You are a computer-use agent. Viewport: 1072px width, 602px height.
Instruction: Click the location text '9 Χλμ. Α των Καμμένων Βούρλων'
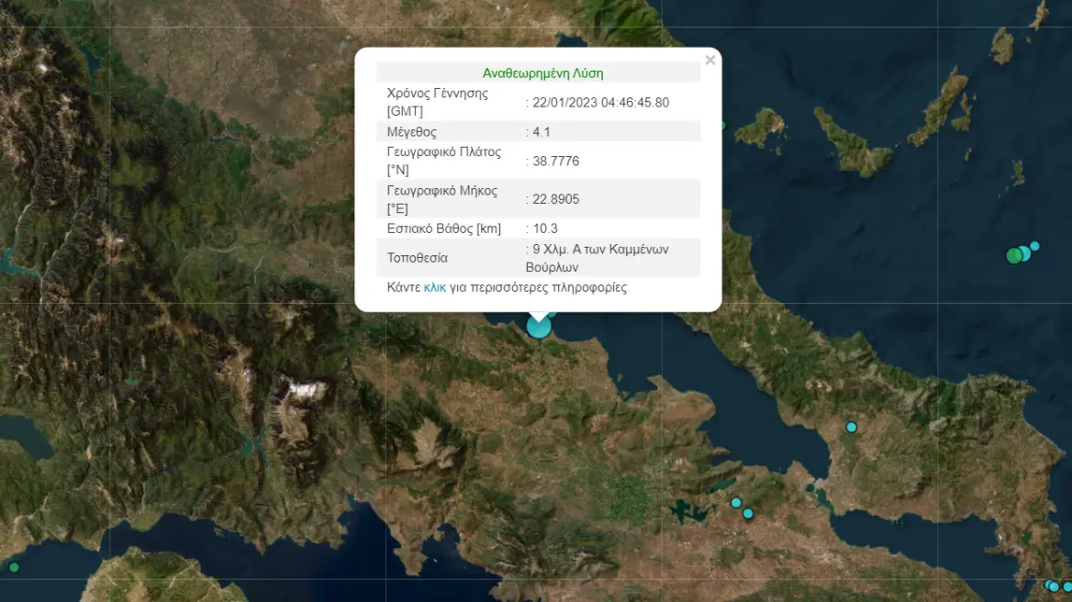click(x=597, y=258)
